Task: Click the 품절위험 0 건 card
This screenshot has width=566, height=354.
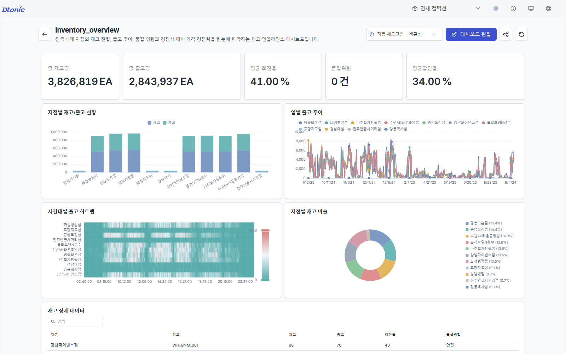Action: [x=364, y=77]
